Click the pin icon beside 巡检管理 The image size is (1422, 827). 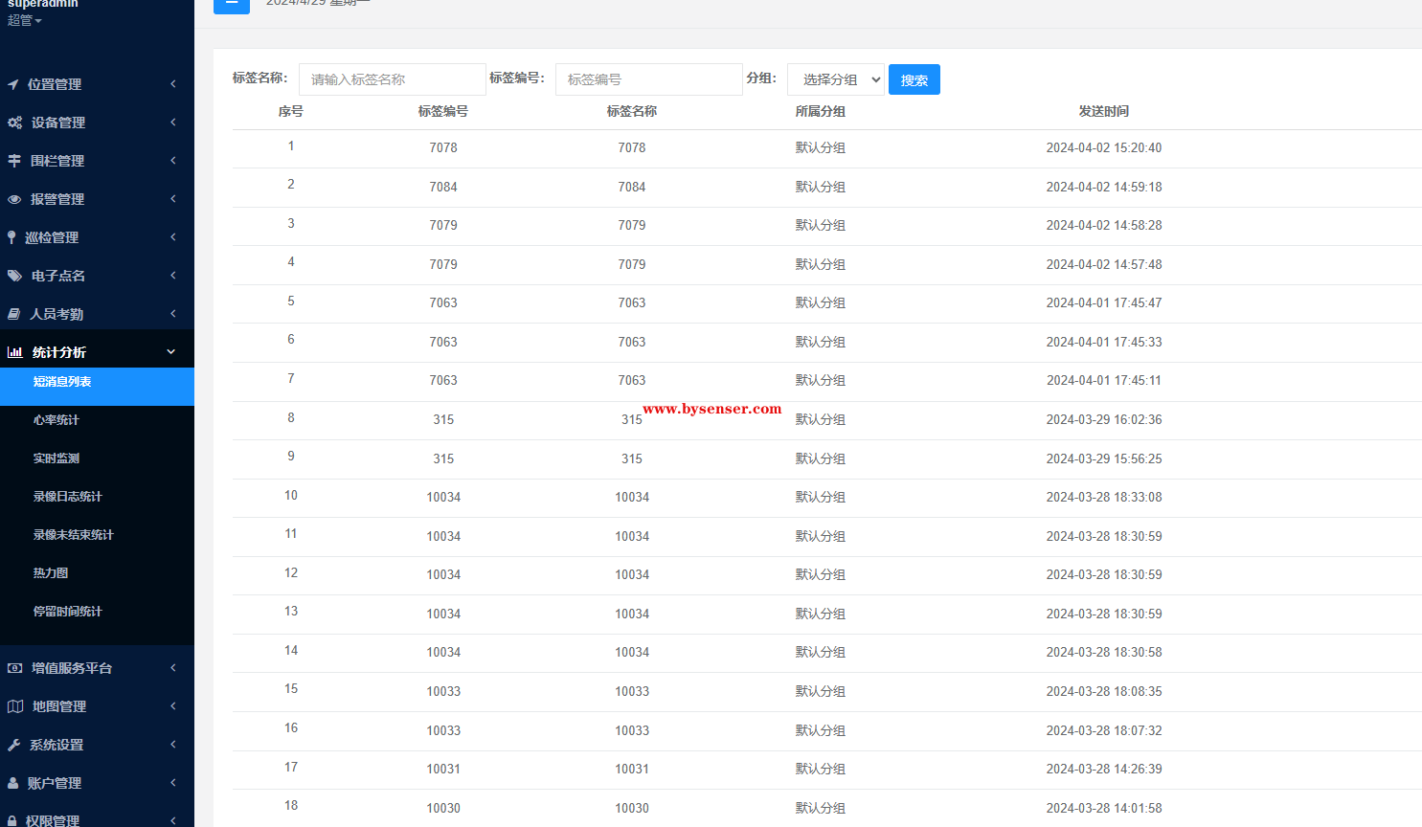click(x=11, y=237)
